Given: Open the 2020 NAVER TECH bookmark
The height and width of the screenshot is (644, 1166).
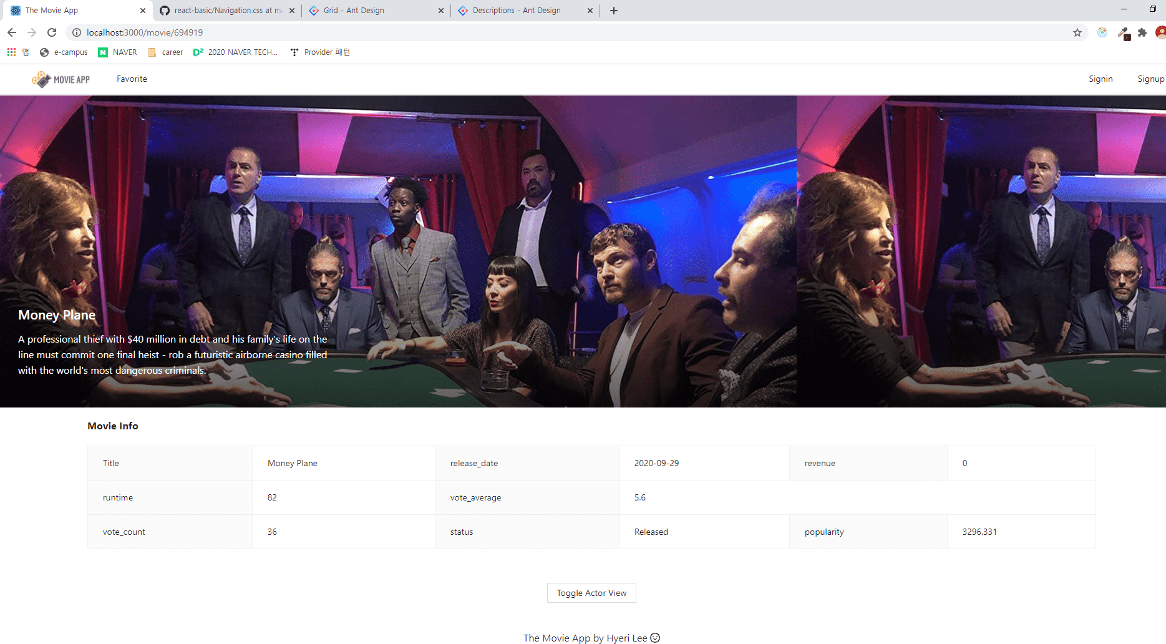Looking at the screenshot, I should [x=236, y=52].
